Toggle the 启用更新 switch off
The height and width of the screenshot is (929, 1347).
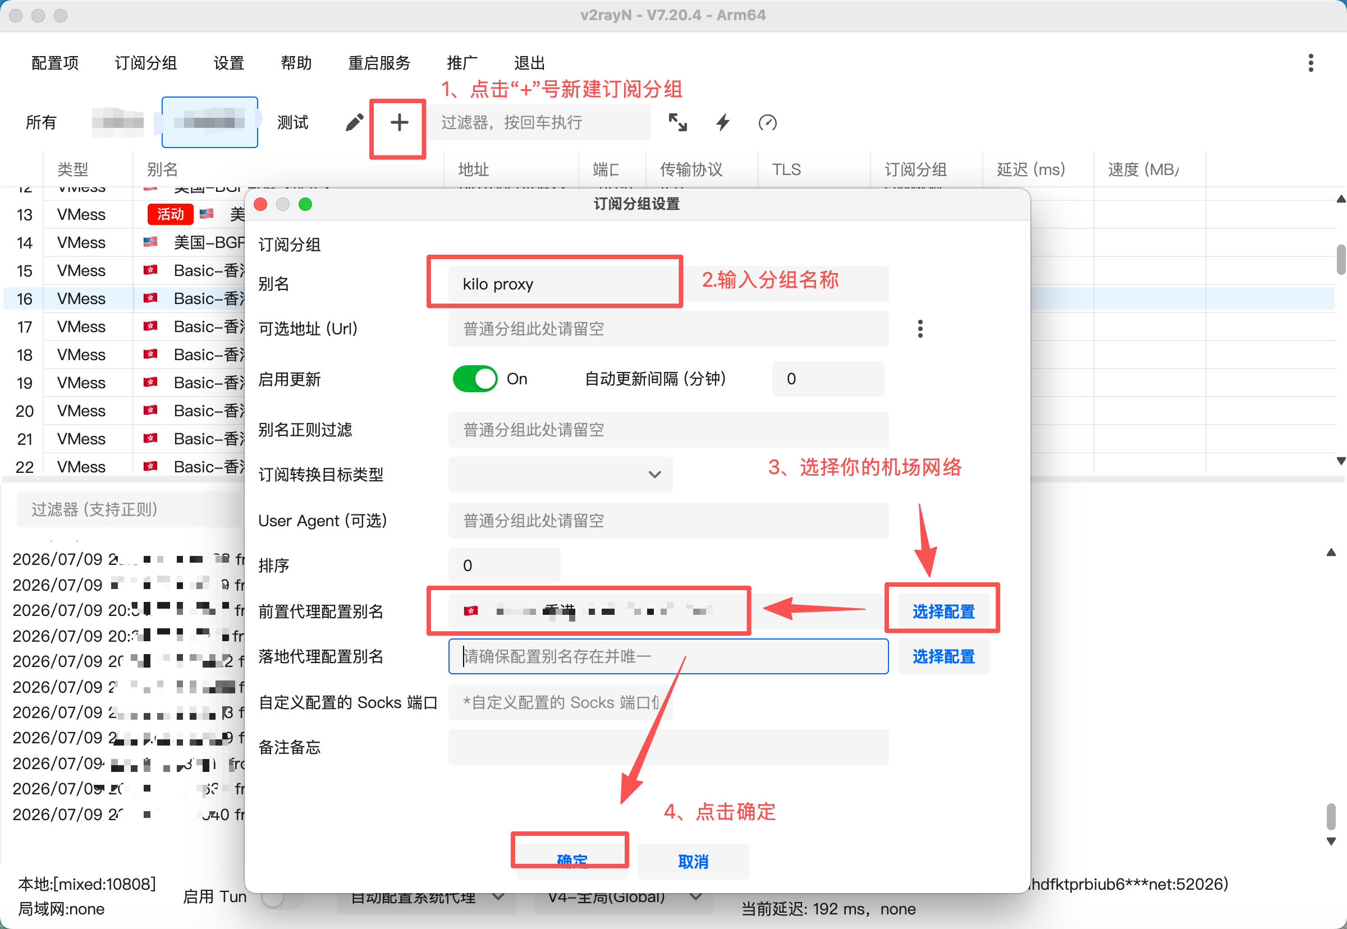475,379
